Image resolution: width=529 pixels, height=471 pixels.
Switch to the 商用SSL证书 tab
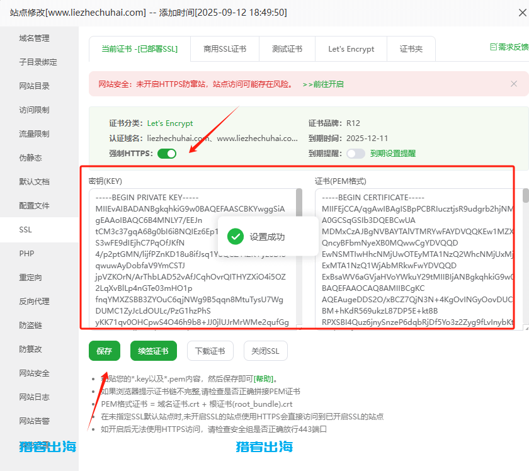[225, 49]
